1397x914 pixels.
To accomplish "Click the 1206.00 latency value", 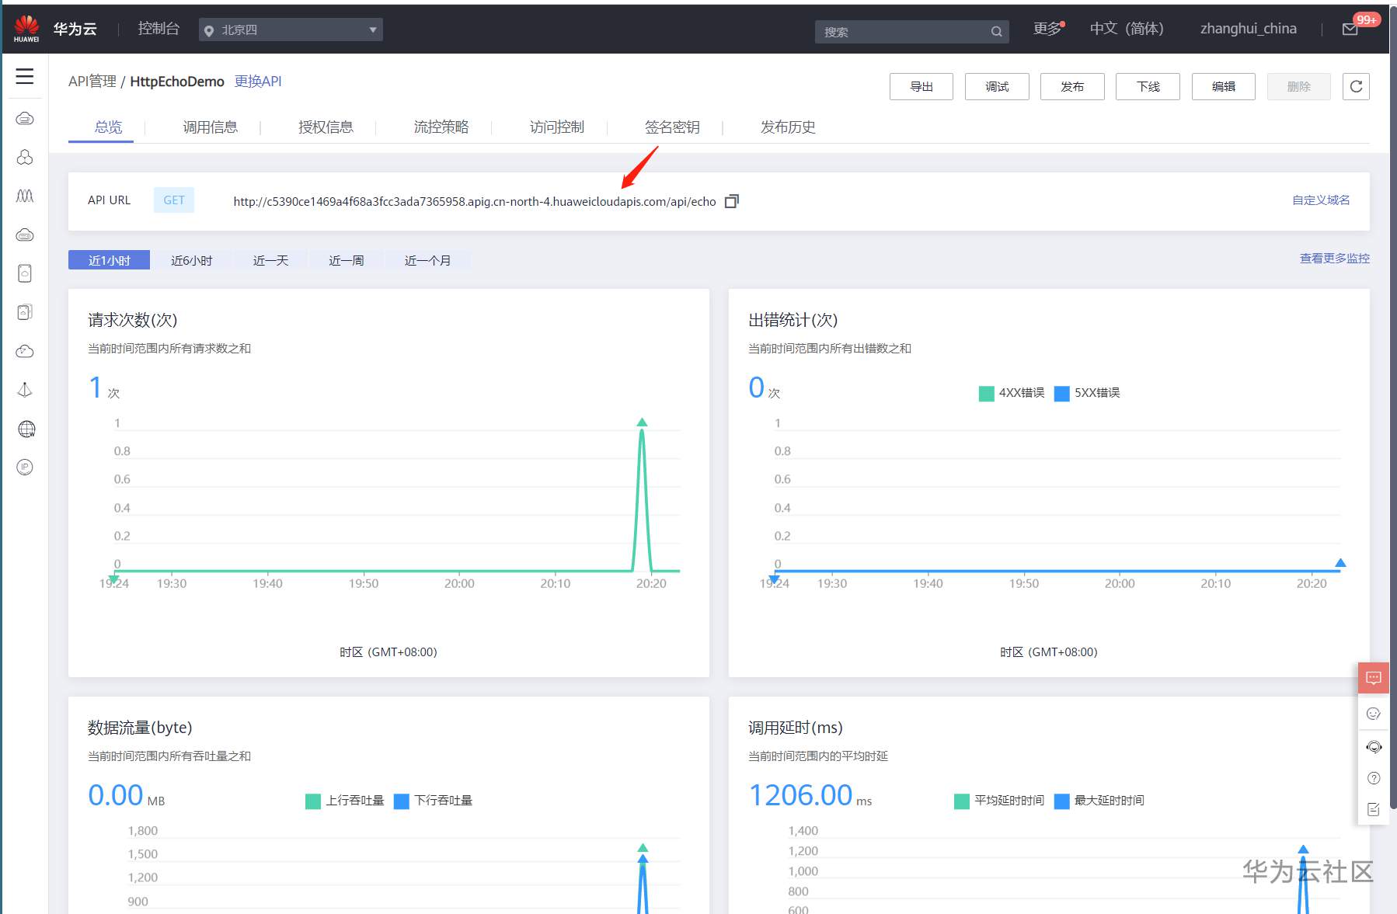I will [x=800, y=795].
